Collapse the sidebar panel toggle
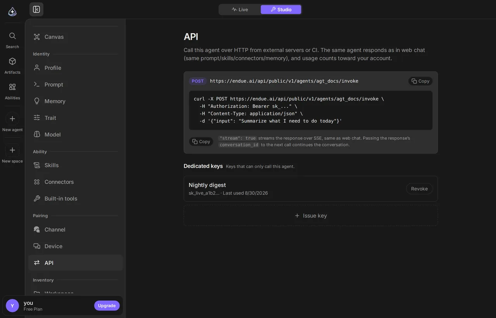 tap(36, 9)
